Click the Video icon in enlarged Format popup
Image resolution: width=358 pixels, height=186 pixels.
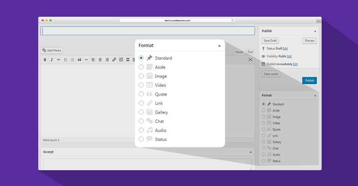click(150, 85)
